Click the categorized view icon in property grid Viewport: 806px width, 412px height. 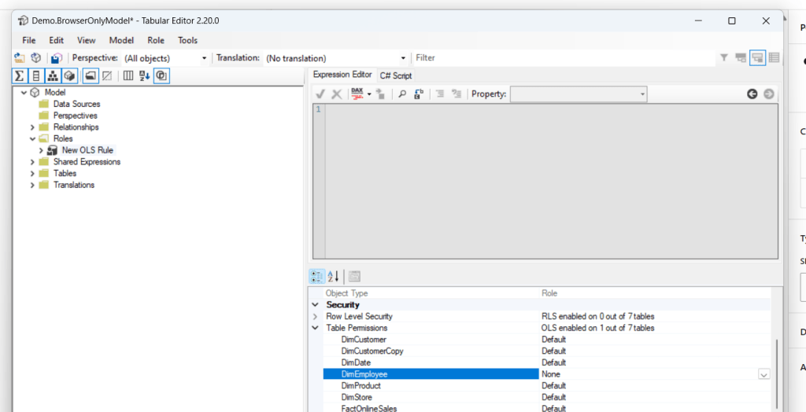click(316, 276)
